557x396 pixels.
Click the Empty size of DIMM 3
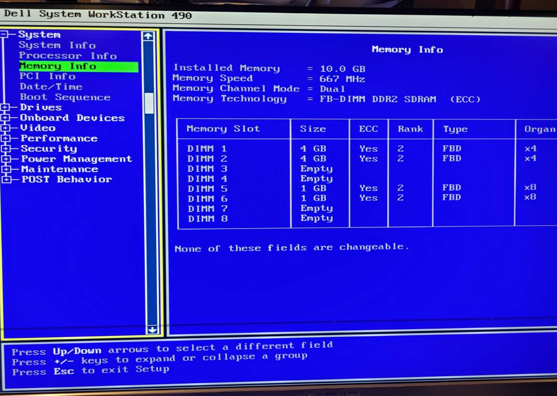click(316, 169)
